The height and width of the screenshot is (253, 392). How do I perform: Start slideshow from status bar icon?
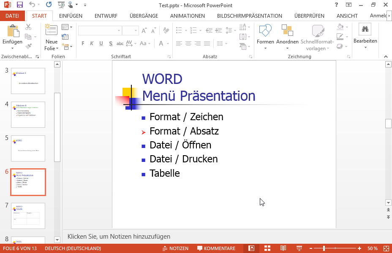(x=299, y=248)
